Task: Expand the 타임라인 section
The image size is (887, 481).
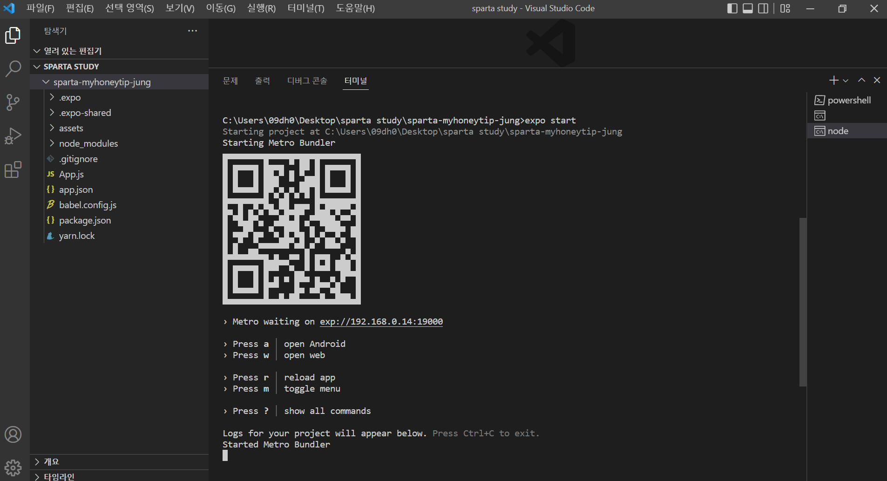Action: [119, 476]
